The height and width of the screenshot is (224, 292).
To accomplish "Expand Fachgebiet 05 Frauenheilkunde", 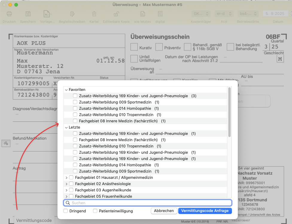I will [66, 196].
